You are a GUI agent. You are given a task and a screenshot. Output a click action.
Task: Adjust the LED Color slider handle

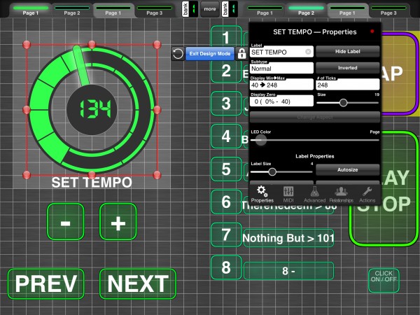coord(260,140)
